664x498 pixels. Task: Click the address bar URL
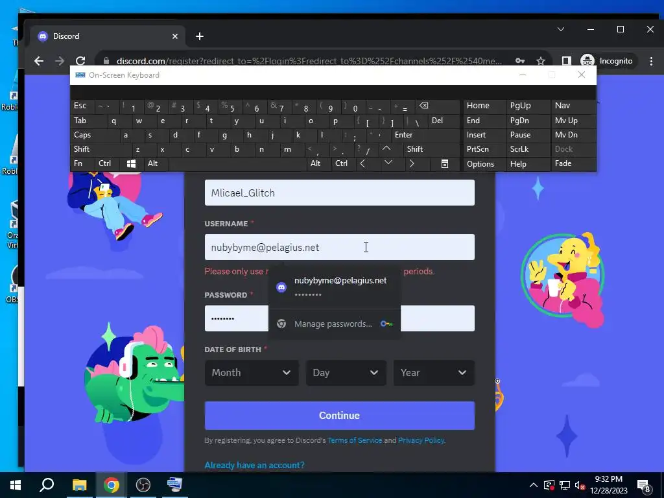tap(309, 61)
